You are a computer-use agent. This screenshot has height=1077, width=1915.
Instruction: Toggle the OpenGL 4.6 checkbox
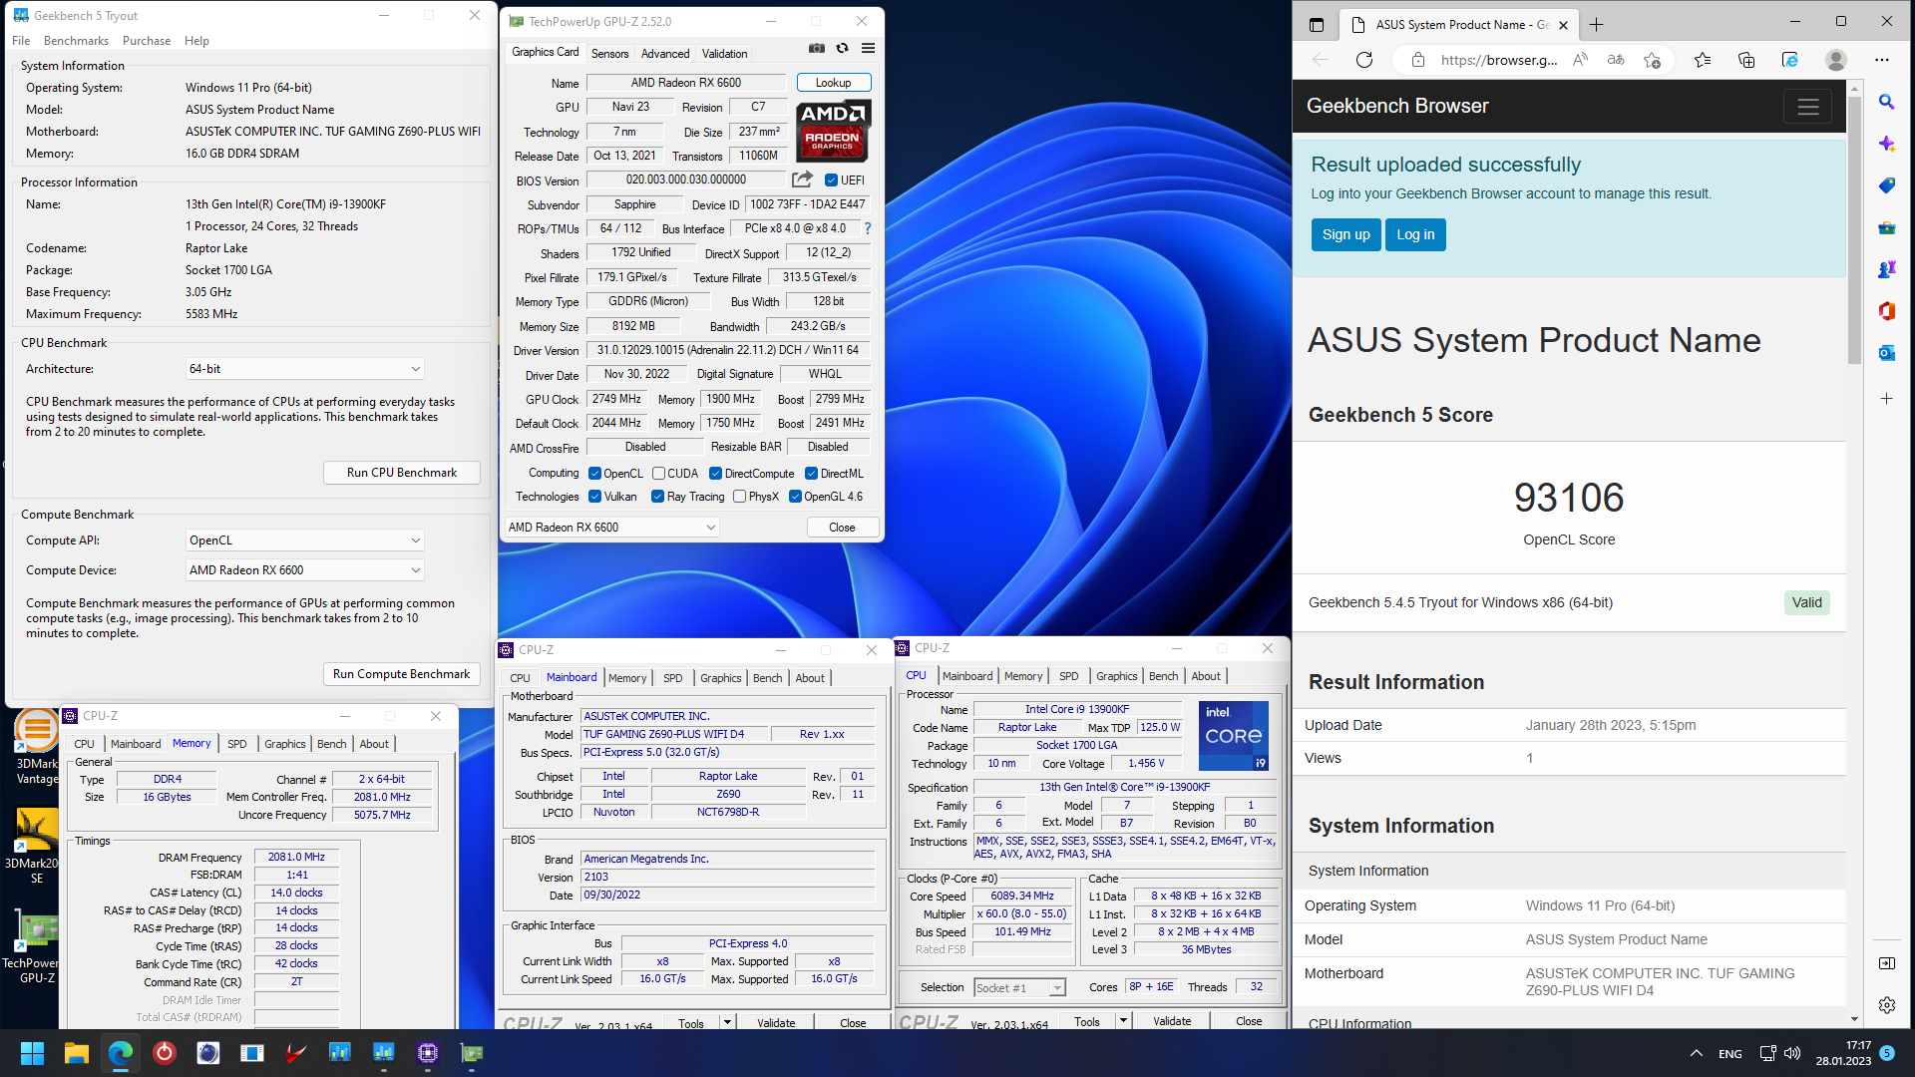tap(795, 497)
